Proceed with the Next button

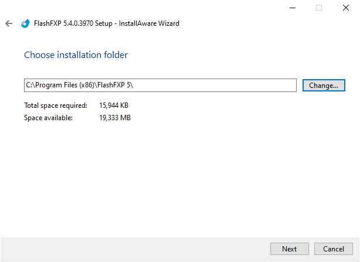pos(289,249)
